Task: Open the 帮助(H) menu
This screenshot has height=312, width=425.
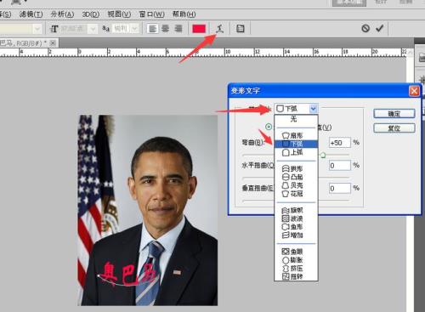Action: click(x=184, y=14)
